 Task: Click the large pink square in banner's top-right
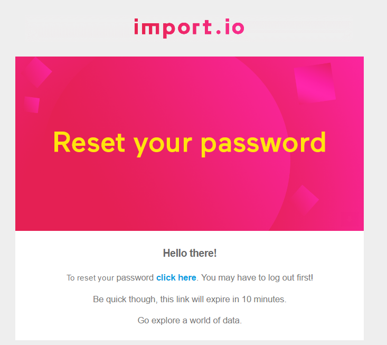[x=315, y=83]
